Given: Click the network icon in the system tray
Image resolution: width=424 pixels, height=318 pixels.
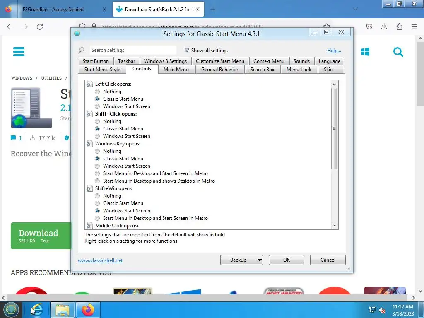Looking at the screenshot, I should click(372, 310).
